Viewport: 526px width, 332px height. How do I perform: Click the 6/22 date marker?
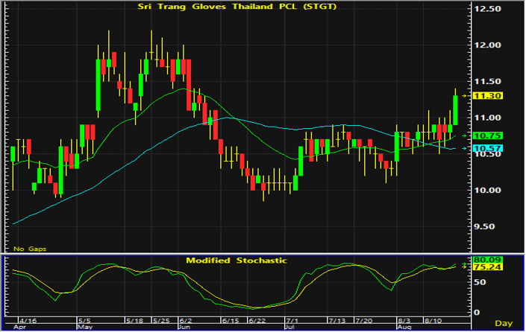[x=257, y=321]
